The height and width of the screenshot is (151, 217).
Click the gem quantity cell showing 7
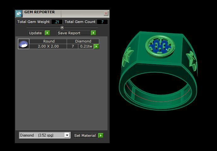coord(73,47)
